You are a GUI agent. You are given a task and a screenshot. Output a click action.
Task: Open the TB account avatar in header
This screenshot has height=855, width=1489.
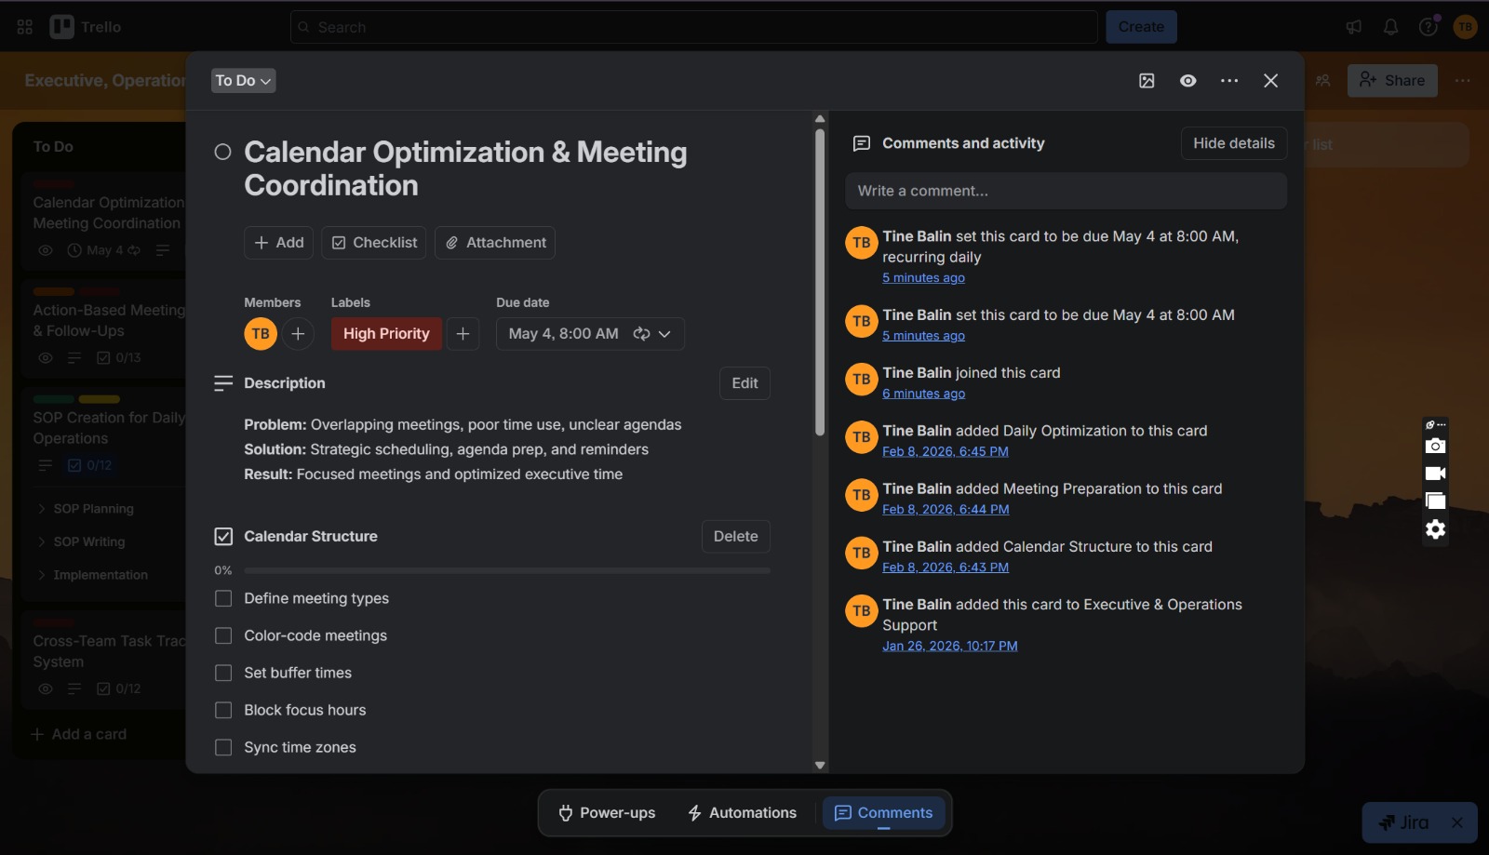pyautogui.click(x=1466, y=27)
